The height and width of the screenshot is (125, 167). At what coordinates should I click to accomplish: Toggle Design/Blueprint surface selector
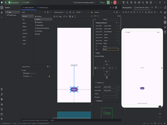(x=67, y=12)
